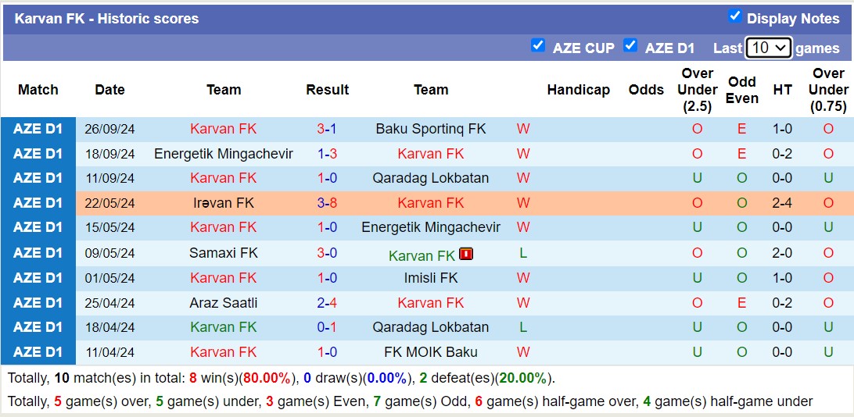Open the Last games count dropdown

pos(769,48)
